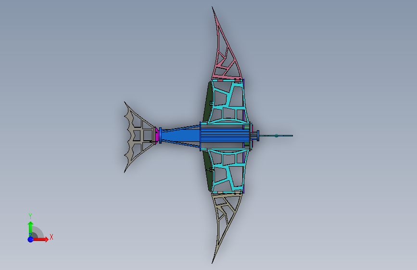Image resolution: width=417 pixels, height=270 pixels.
Task: Select the cyan lower wing frame
Action: pyautogui.click(x=229, y=171)
